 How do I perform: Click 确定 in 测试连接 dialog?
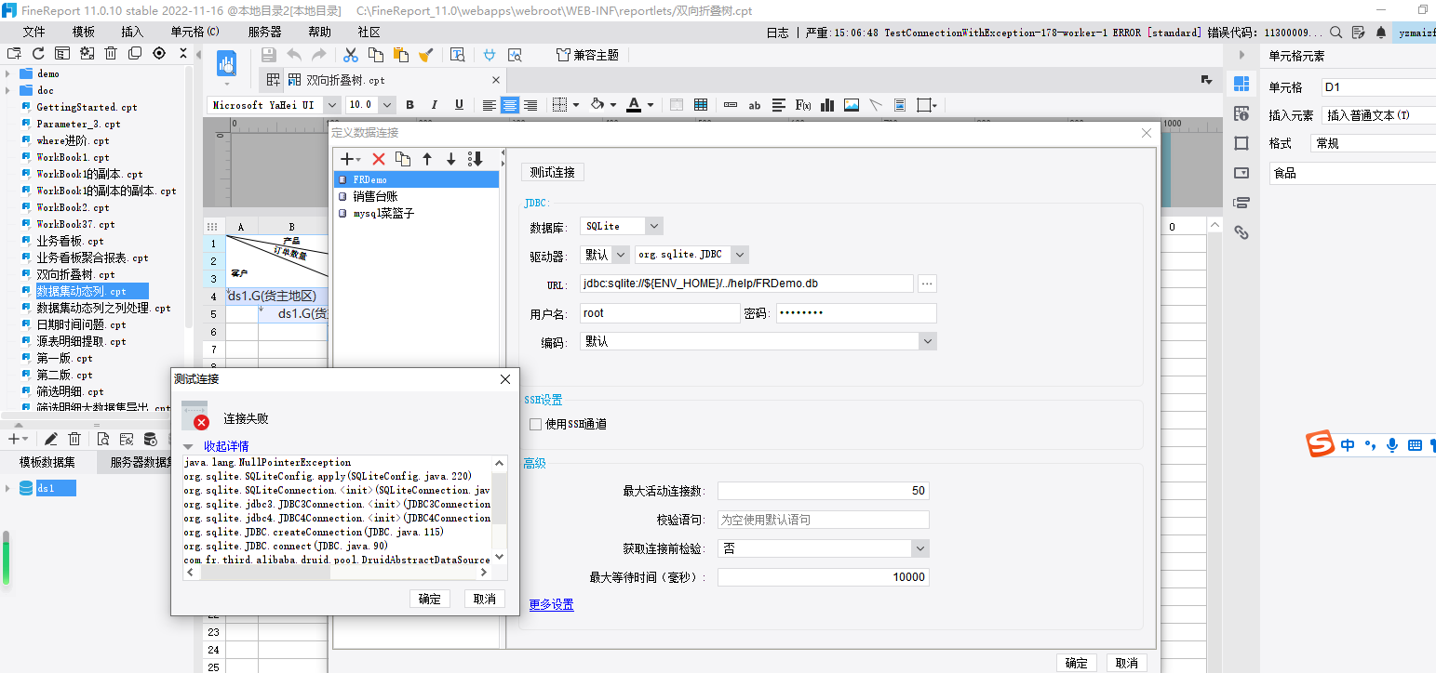430,599
